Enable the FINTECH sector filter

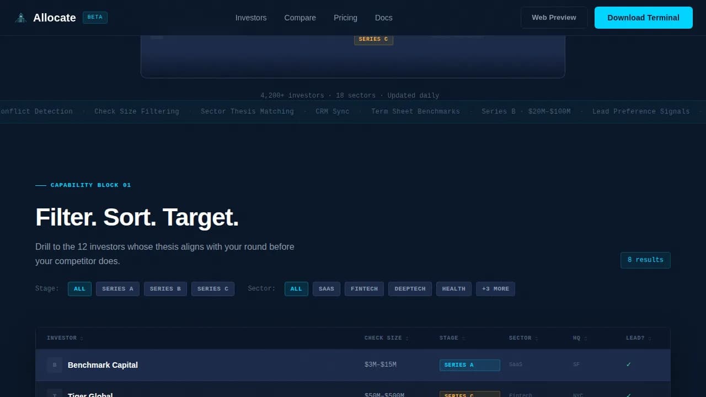[364, 288]
